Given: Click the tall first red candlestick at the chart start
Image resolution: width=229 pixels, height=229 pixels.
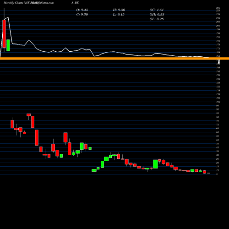Looking at the screenshot, I should click(x=4, y=33).
